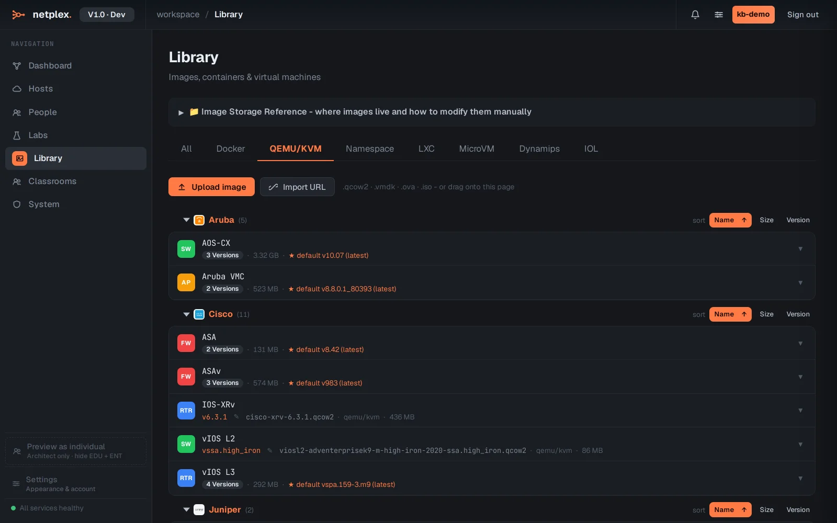Image resolution: width=837 pixels, height=523 pixels.
Task: Click the 4 Versions badge for vIOS L3
Action: click(x=222, y=484)
